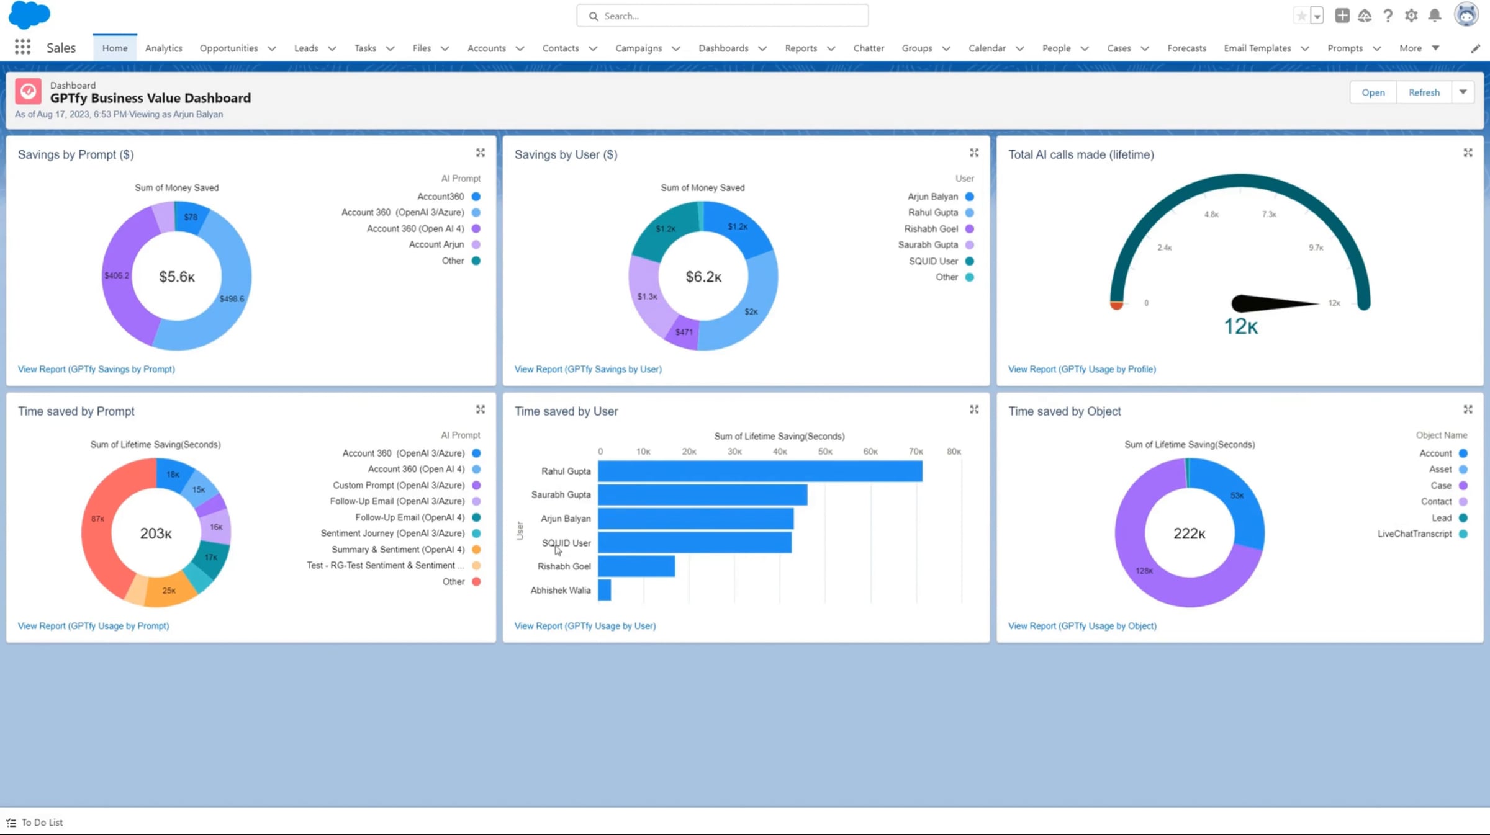Viewport: 1490px width, 835px height.
Task: Add this page to favorites star
Action: pos(1301,16)
